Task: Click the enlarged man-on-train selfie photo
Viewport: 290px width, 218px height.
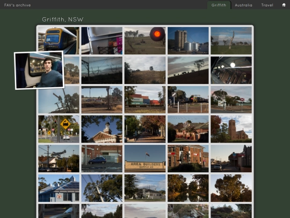Action: 39,71
